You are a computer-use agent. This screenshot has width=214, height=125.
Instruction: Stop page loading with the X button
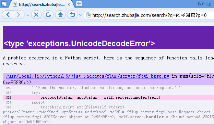[36, 15]
